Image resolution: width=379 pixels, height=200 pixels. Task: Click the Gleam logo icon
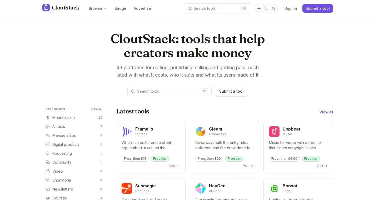(x=201, y=132)
